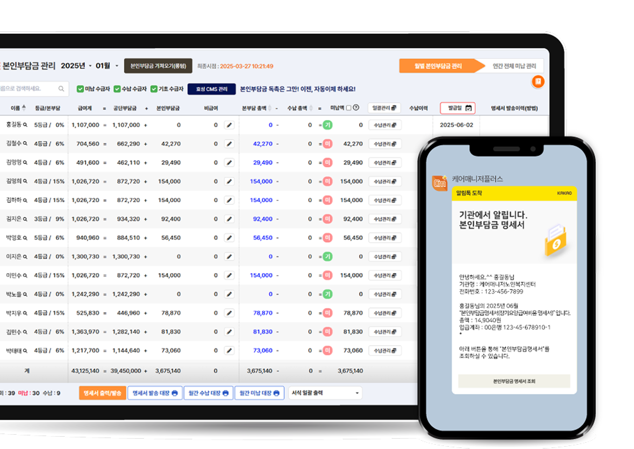Click the pink 미 status badge for 김영영

point(327,163)
